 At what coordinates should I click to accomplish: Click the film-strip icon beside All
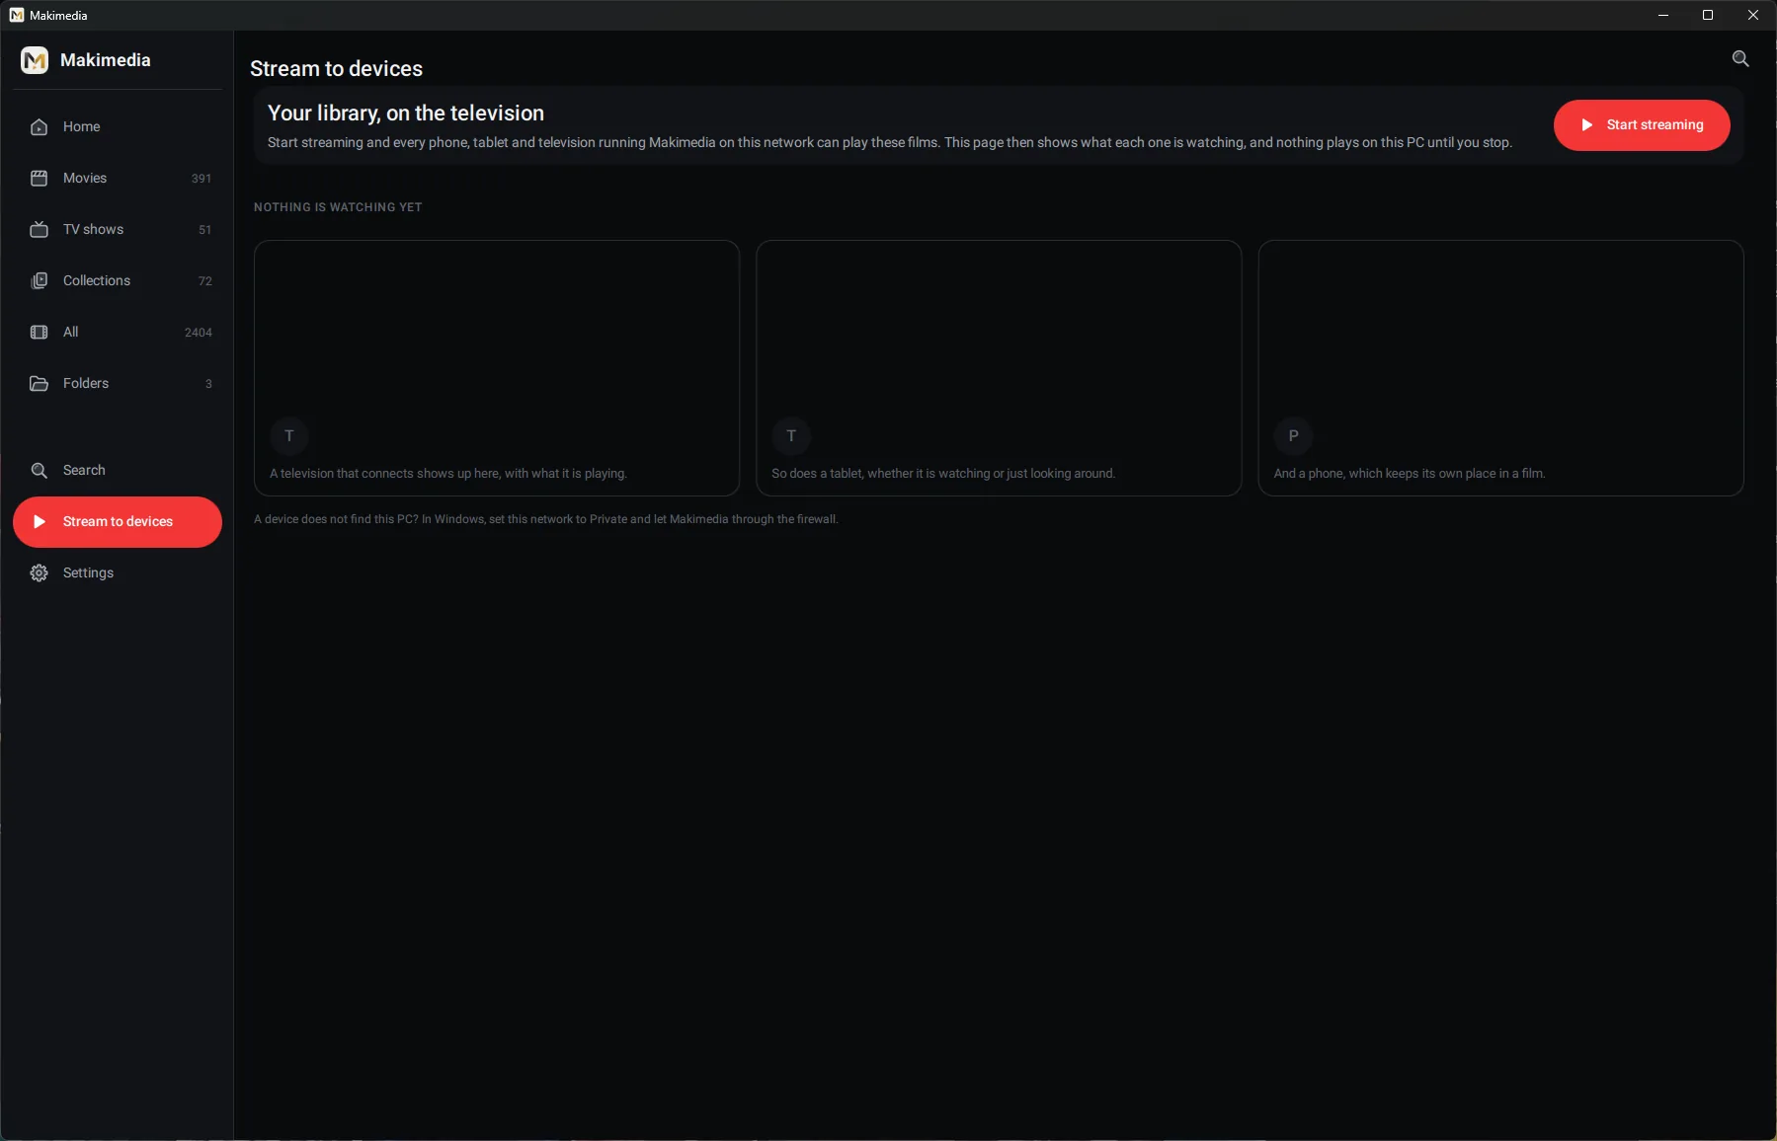[x=40, y=333]
